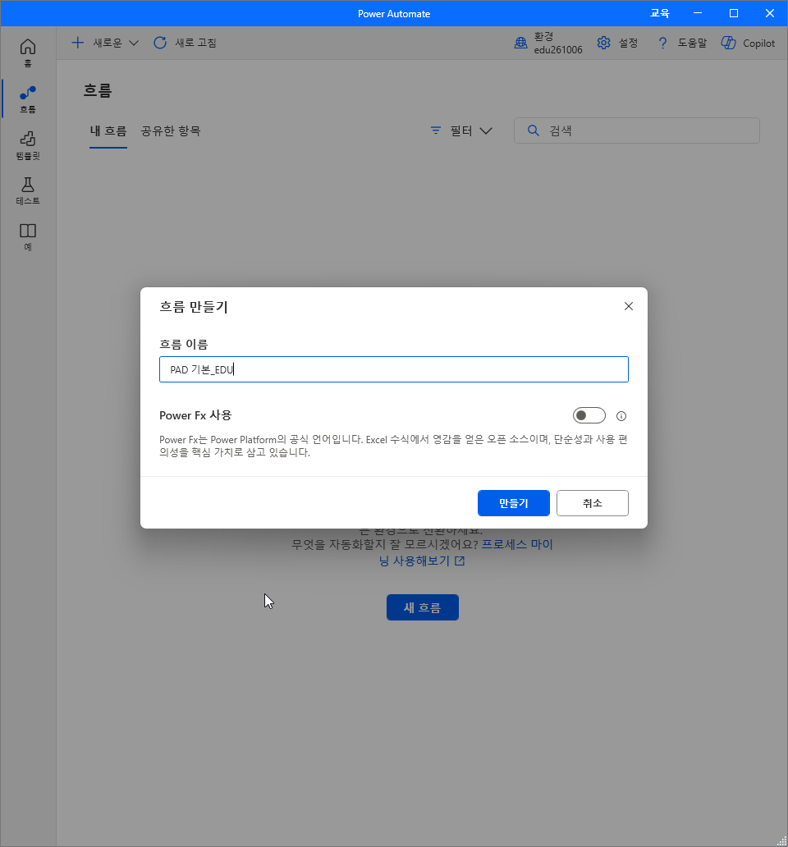Click the 교육 title bar button
Screen dimensions: 788x847
[x=659, y=13]
